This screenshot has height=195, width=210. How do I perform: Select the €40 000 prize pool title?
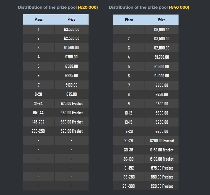[x=149, y=7]
